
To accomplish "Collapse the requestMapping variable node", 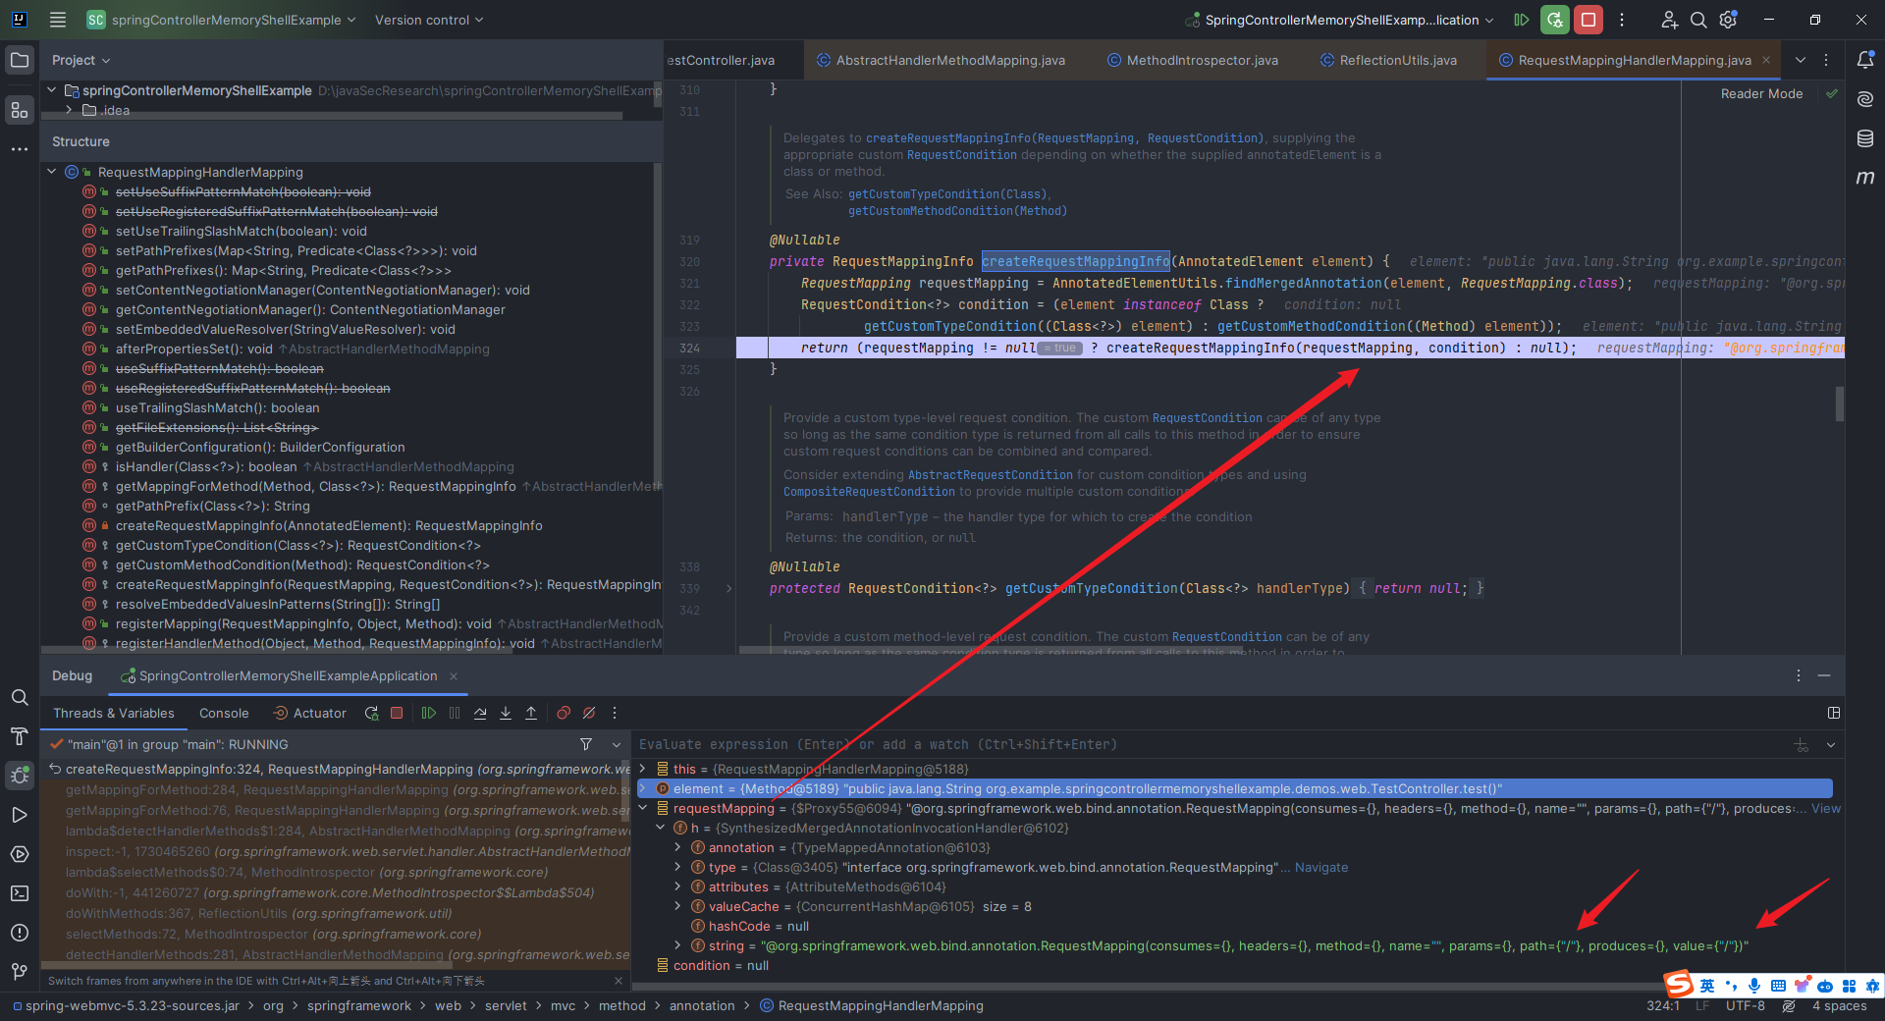I will tap(643, 809).
